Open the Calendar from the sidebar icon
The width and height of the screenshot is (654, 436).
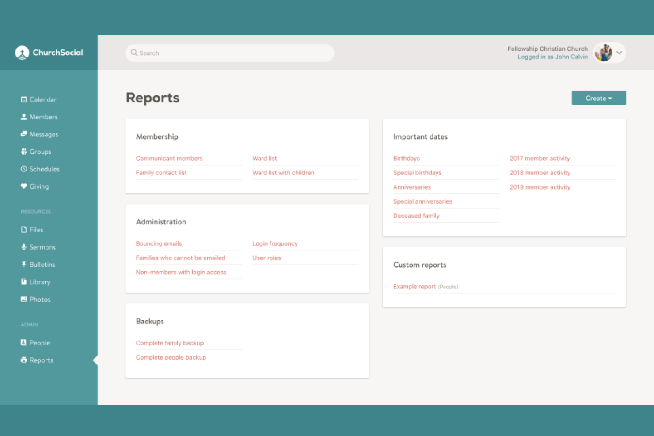point(24,99)
